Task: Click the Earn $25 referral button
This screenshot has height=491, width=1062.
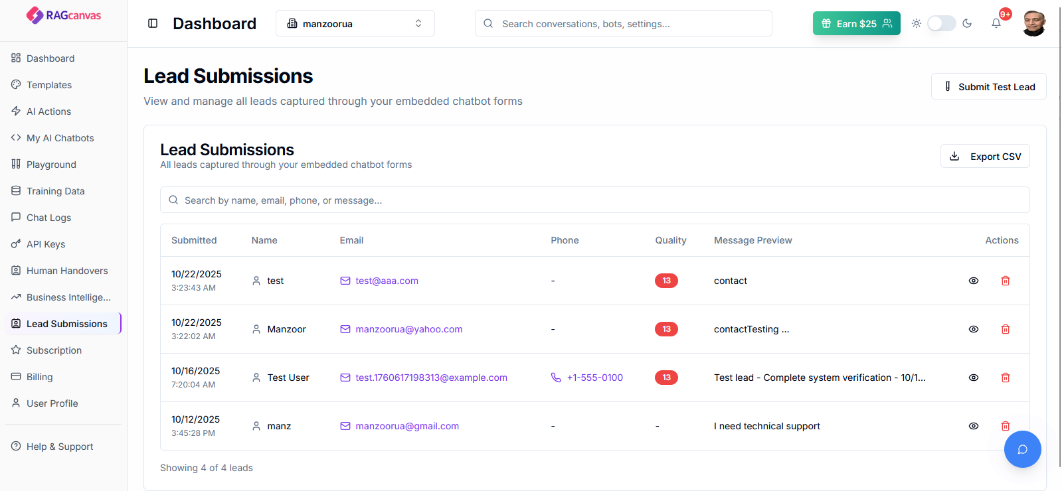Action: [x=856, y=23]
